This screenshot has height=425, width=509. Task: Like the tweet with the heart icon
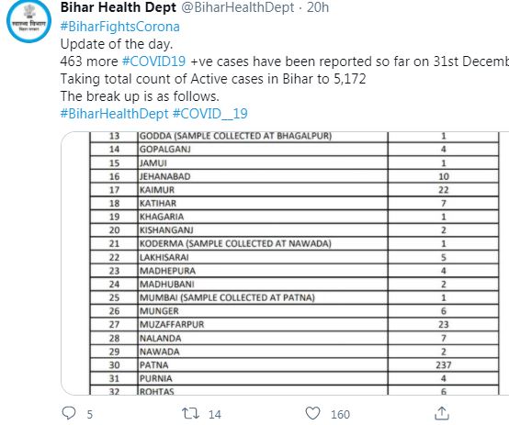click(x=313, y=414)
